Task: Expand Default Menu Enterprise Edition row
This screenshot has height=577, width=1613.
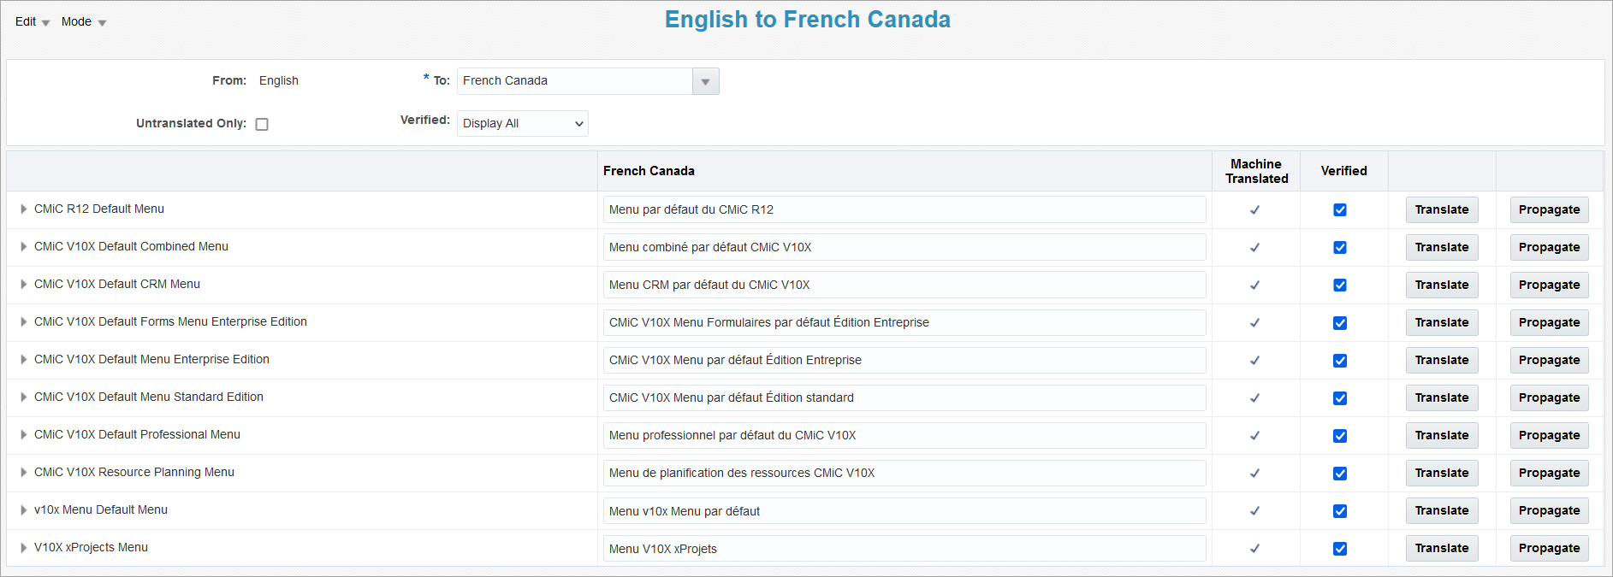Action: (24, 359)
